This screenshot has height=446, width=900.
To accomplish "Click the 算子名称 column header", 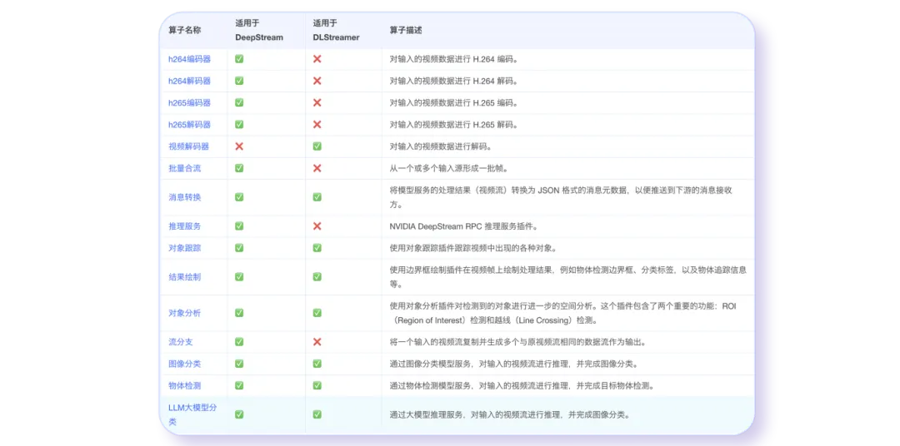I will tap(185, 31).
